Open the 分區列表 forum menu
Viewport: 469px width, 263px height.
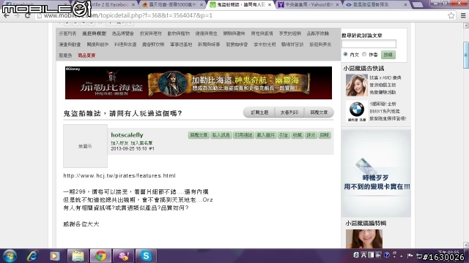point(67,34)
